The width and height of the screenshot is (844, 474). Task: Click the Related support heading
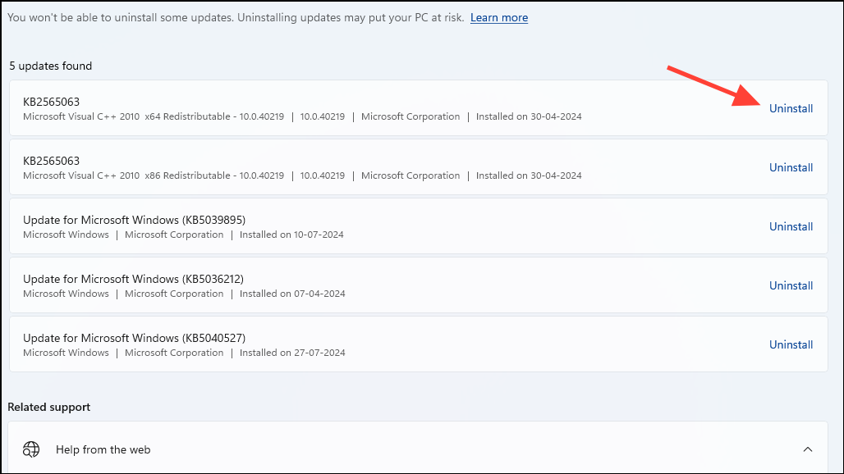(49, 408)
